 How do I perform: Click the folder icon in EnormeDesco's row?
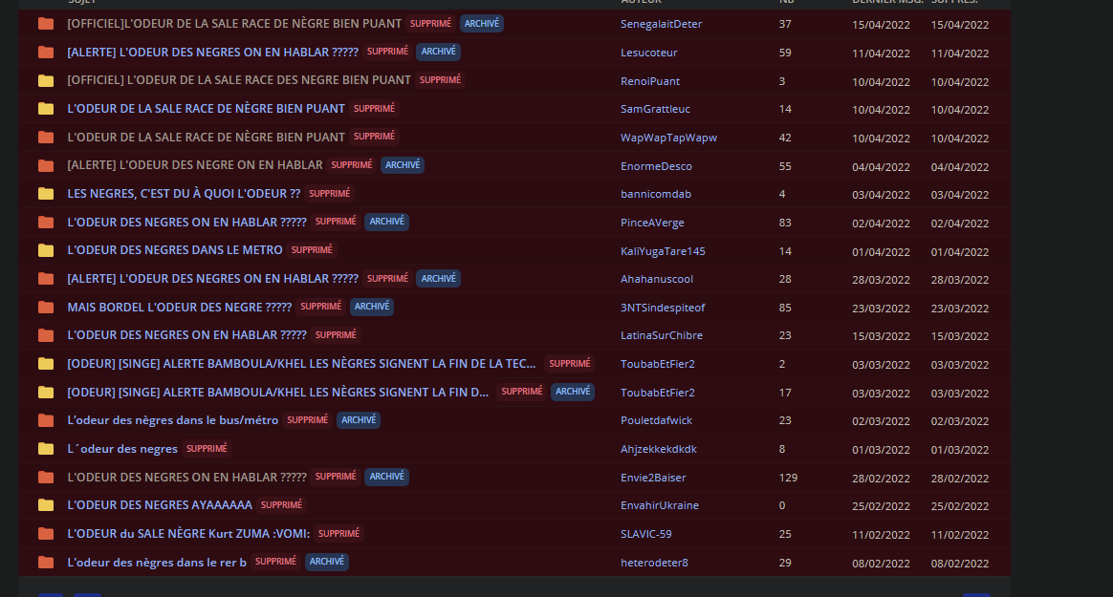click(46, 165)
